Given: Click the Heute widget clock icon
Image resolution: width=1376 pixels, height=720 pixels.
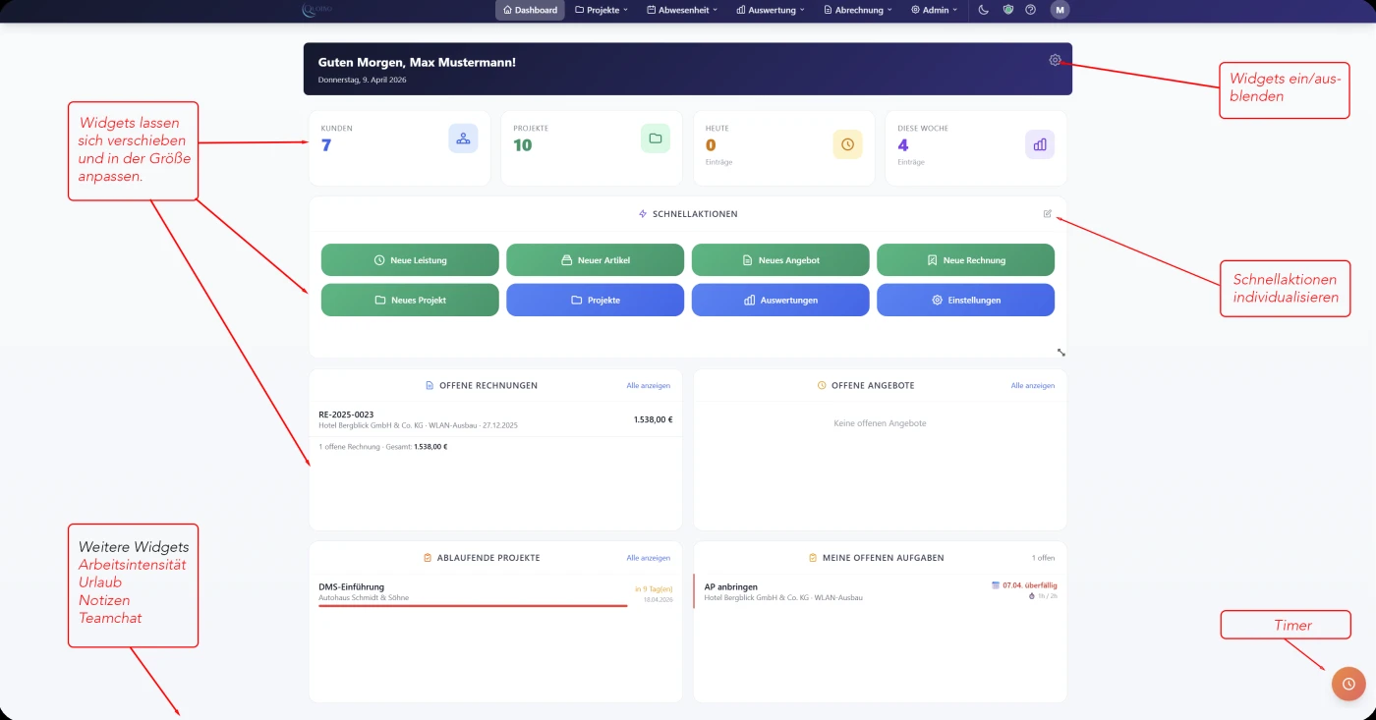Looking at the screenshot, I should tap(847, 144).
